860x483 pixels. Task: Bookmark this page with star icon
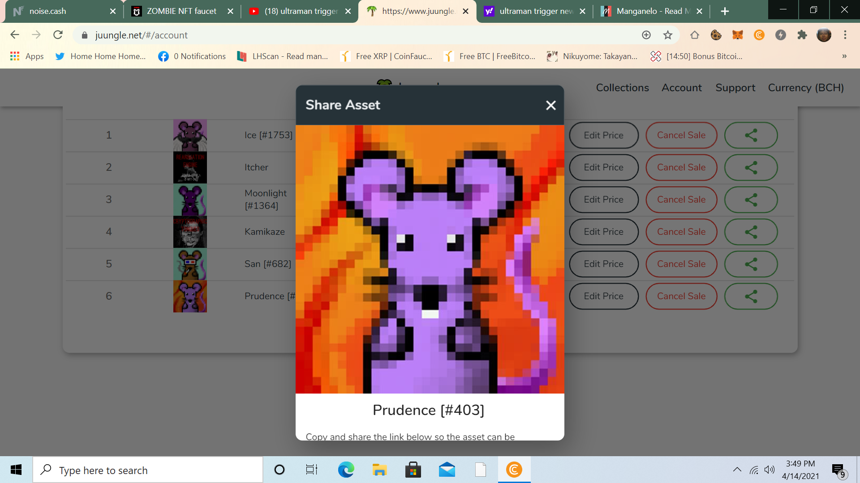click(x=668, y=35)
